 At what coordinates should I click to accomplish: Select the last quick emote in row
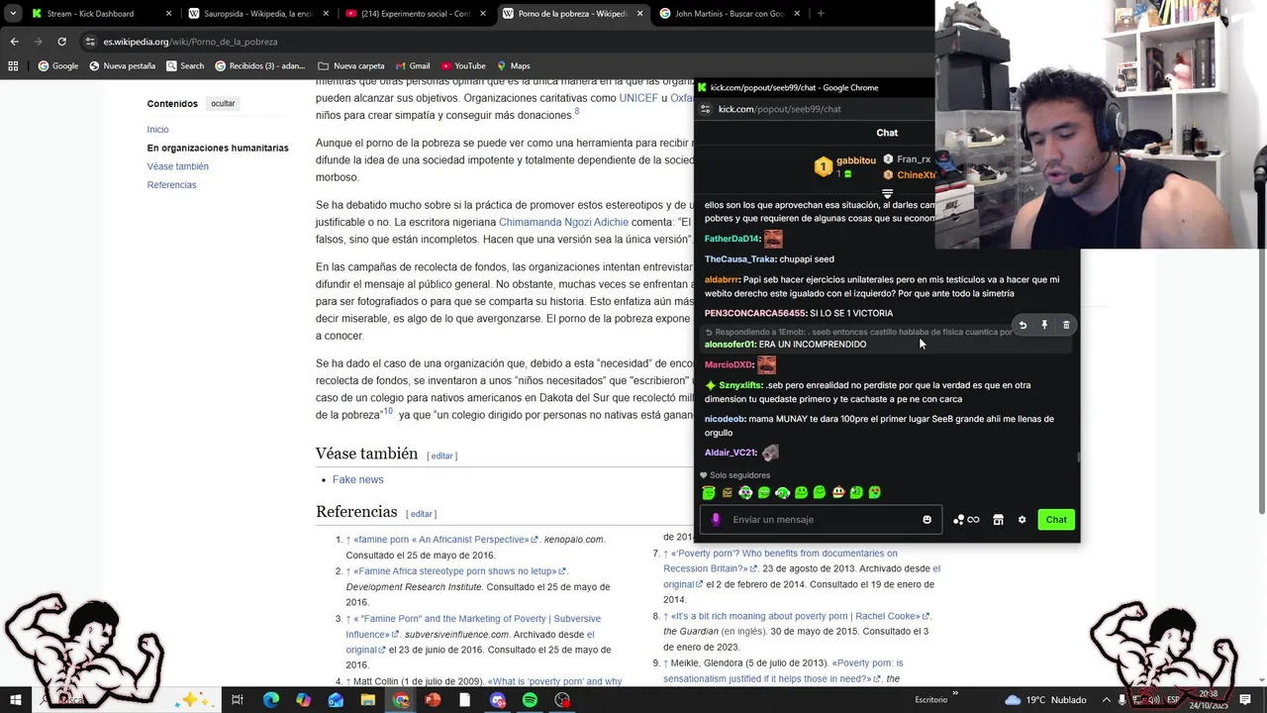(x=875, y=492)
